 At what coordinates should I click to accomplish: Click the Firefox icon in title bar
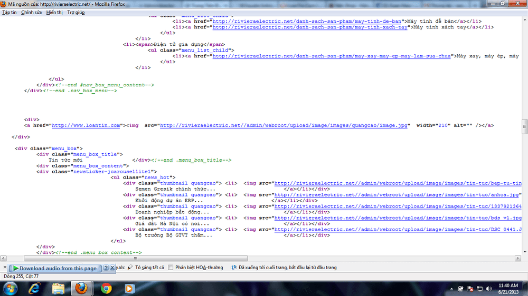(3, 4)
